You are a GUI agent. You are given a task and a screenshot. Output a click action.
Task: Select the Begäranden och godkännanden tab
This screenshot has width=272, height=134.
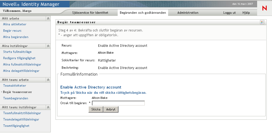pos(143,13)
